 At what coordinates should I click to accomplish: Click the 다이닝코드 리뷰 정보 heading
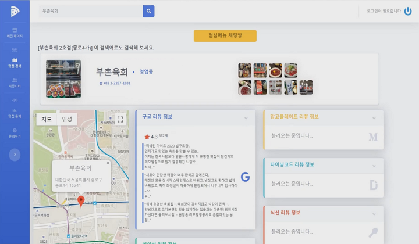point(292,164)
